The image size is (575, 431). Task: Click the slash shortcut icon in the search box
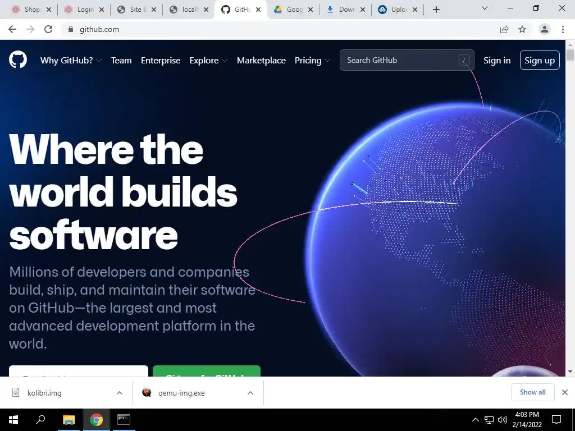click(x=463, y=60)
